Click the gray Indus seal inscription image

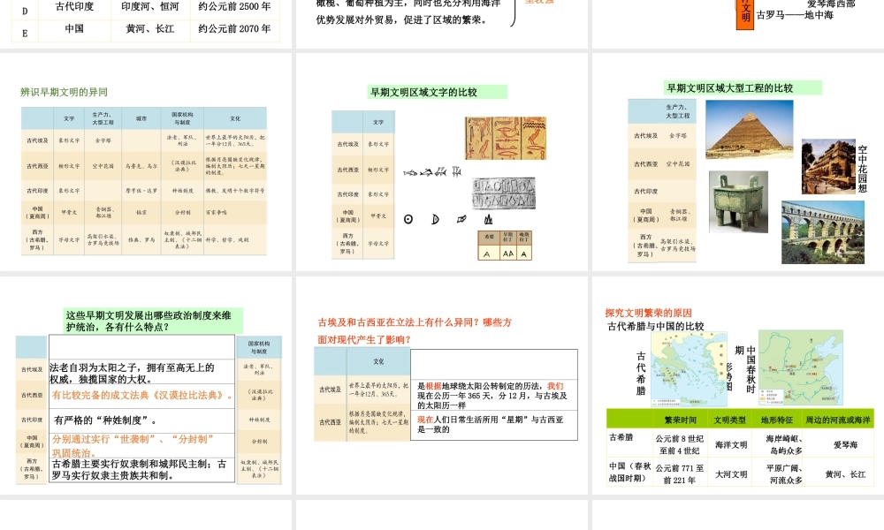click(504, 193)
